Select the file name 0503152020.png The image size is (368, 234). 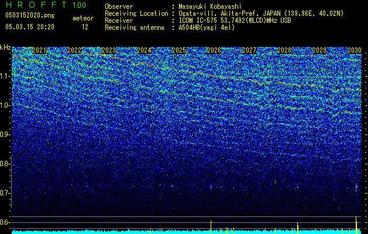pos(30,15)
